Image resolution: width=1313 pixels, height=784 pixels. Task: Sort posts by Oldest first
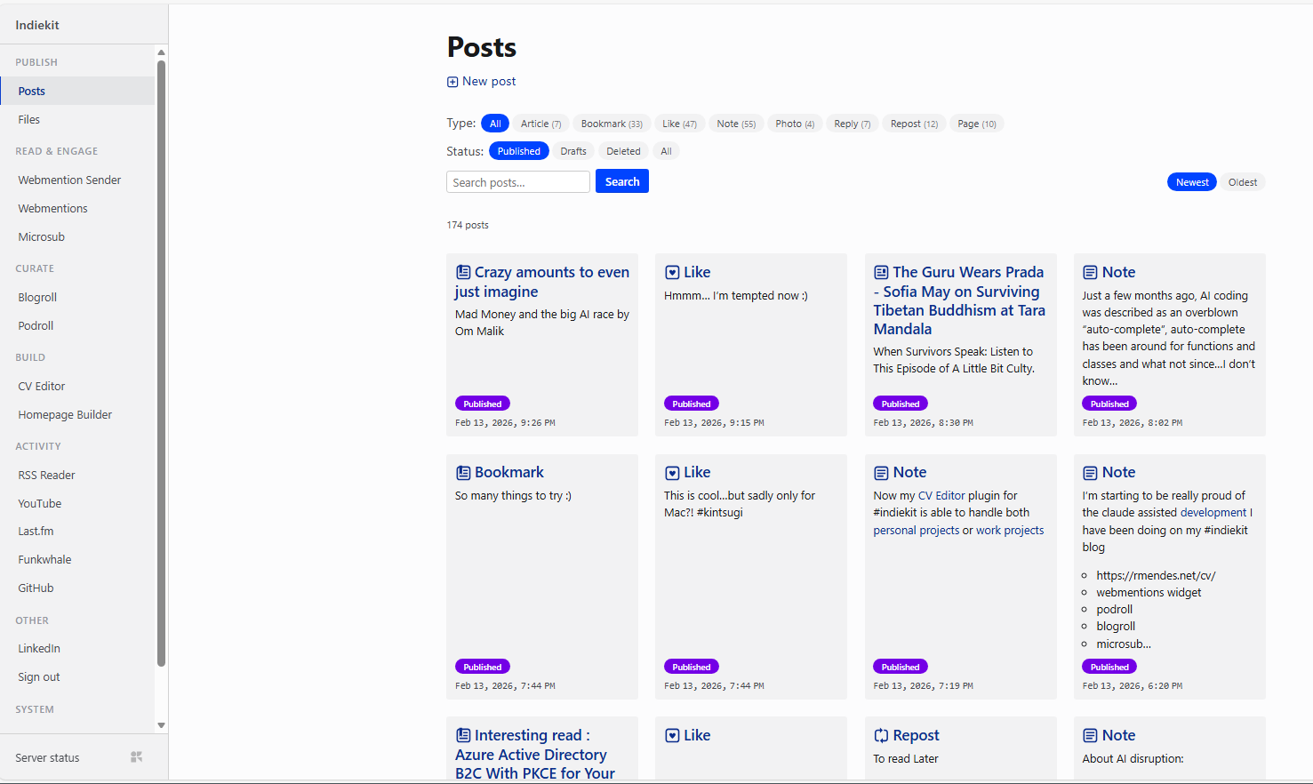pyautogui.click(x=1242, y=182)
